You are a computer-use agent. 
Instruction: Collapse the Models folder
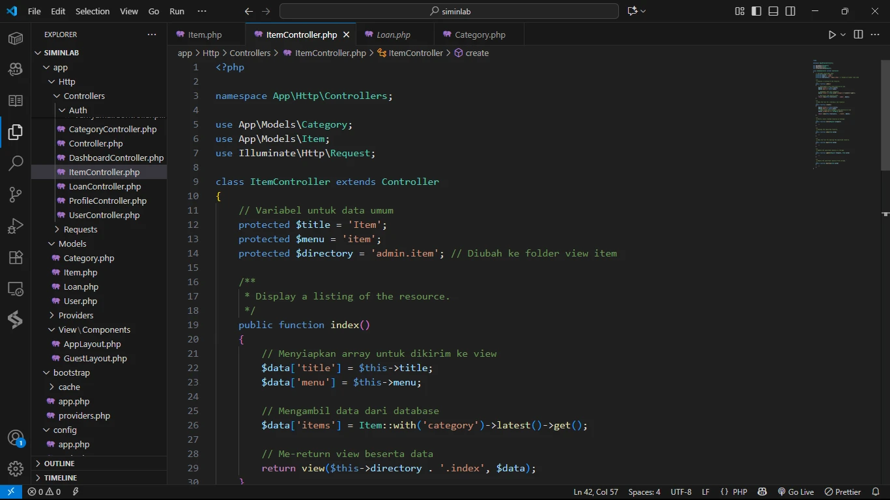click(x=72, y=243)
